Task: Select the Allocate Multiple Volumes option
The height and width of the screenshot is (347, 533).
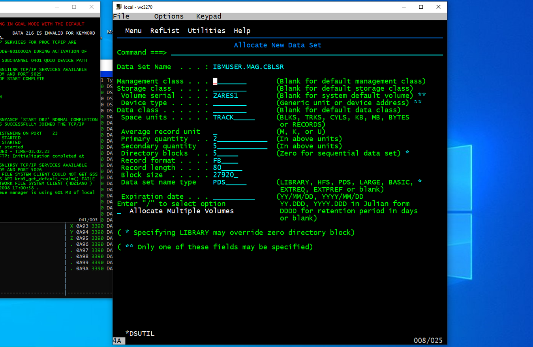Action: pyautogui.click(x=118, y=211)
